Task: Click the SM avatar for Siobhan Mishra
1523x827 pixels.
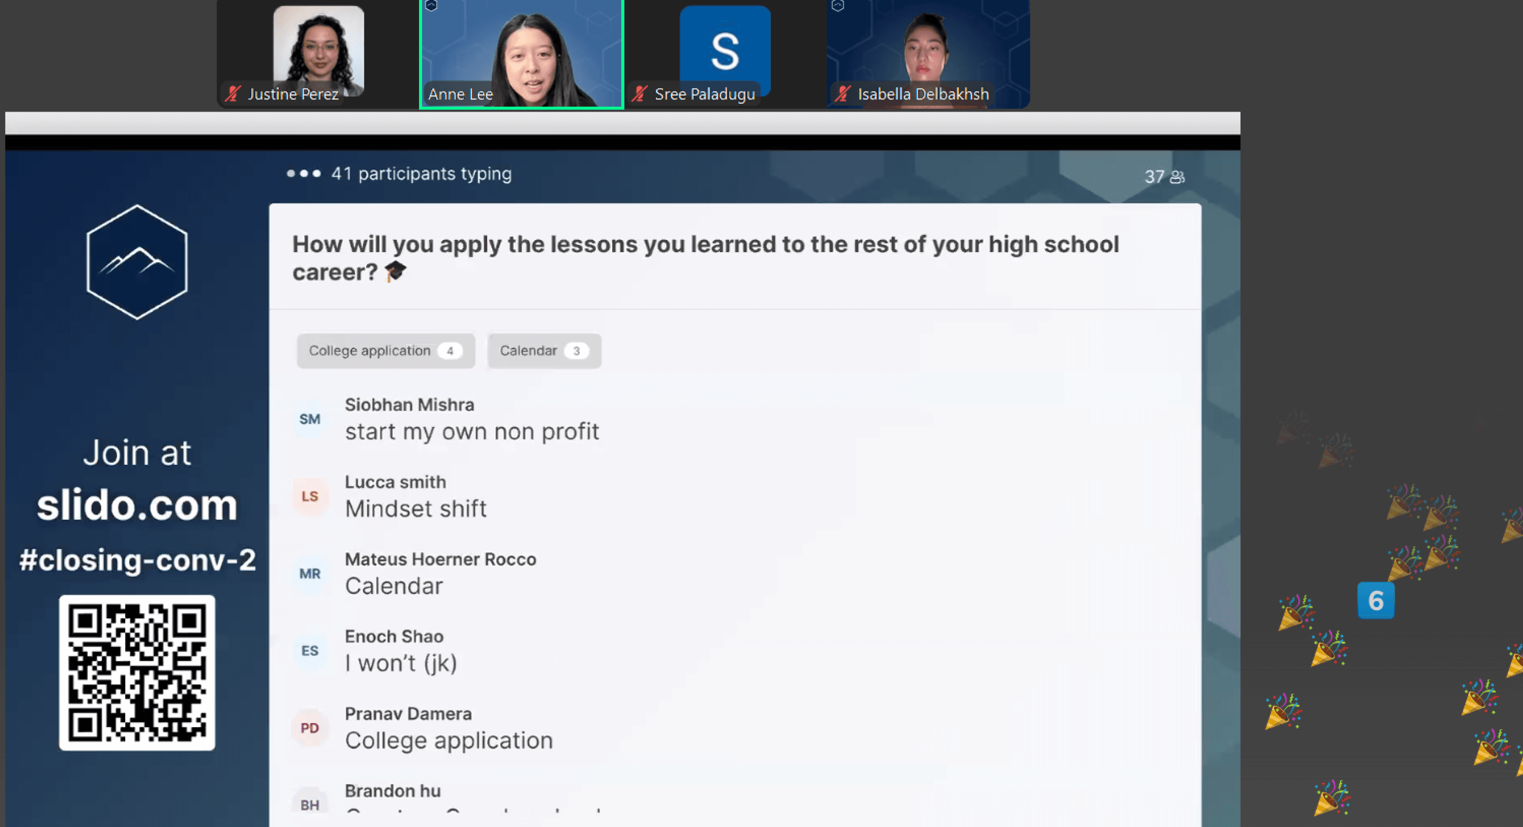Action: click(x=310, y=419)
